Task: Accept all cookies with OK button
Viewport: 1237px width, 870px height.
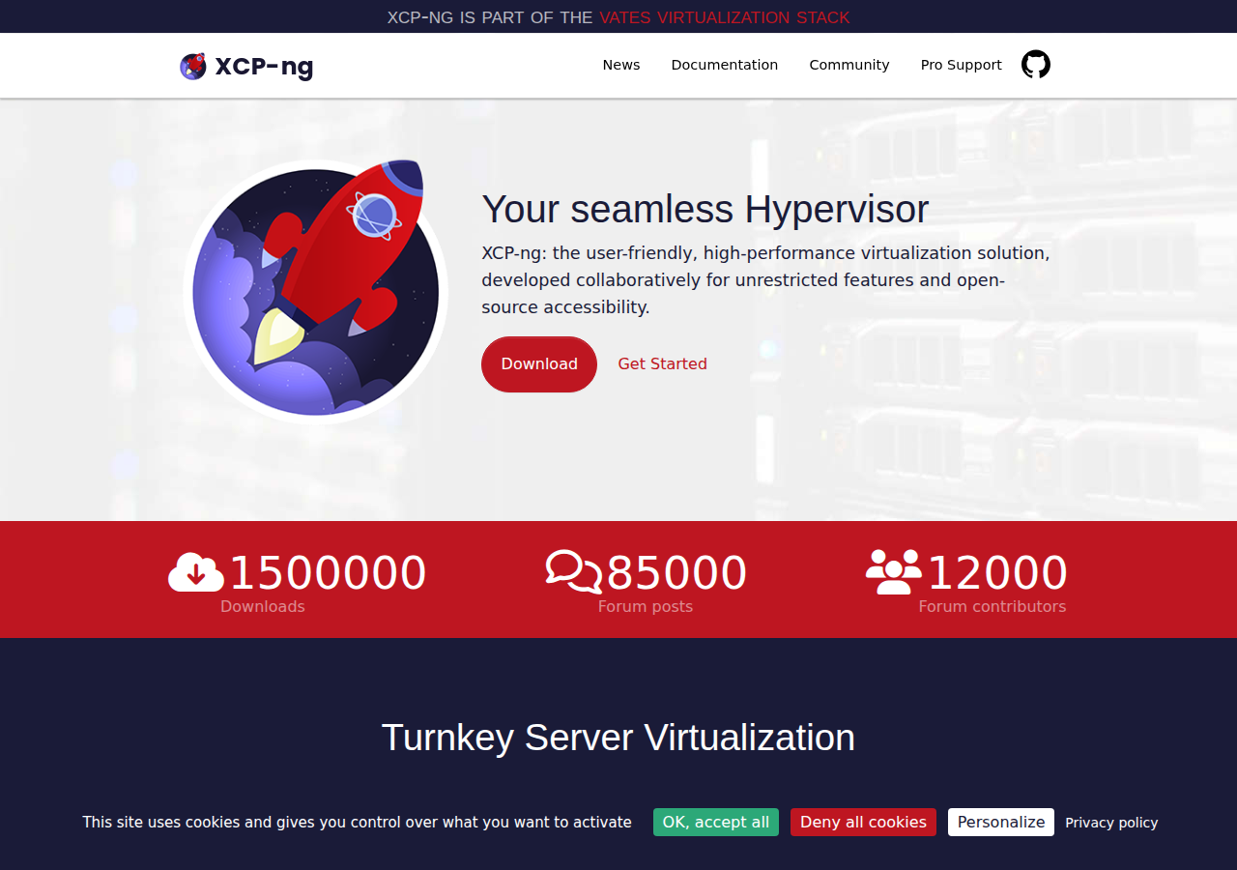Action: [x=716, y=823]
